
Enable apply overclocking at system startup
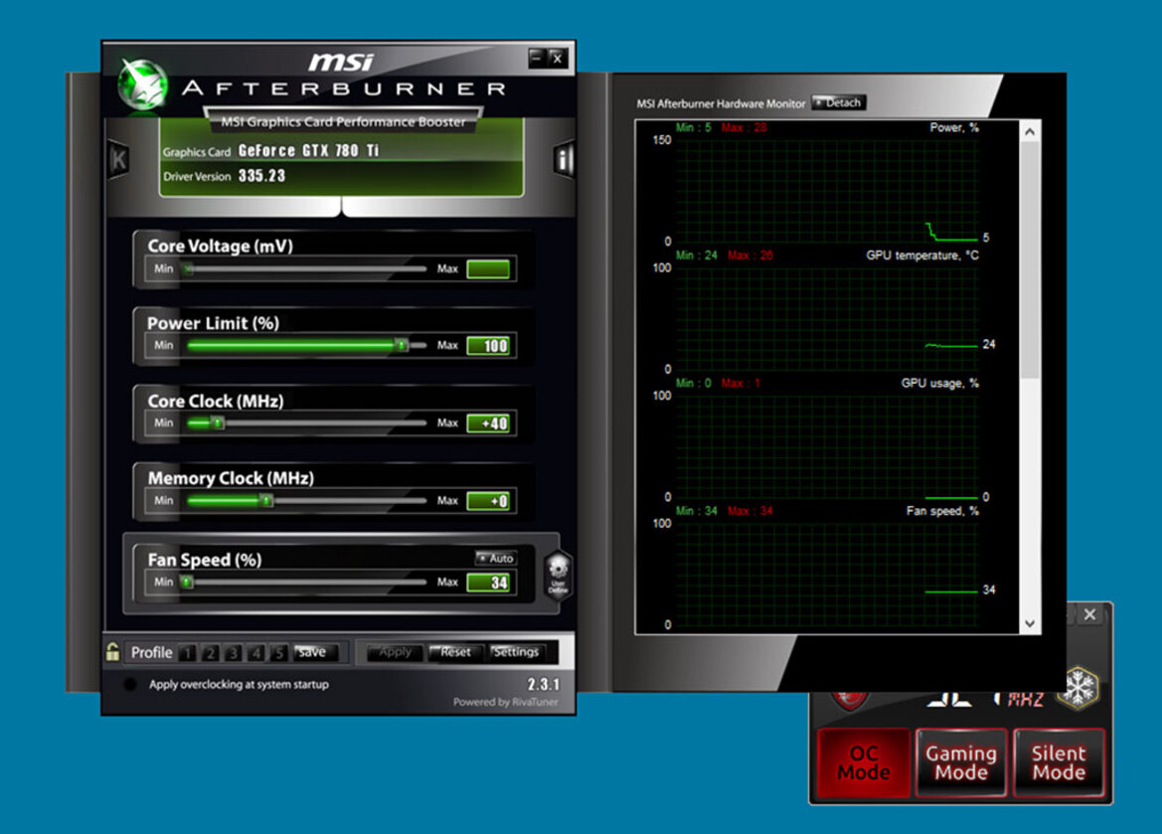pyautogui.click(x=129, y=684)
